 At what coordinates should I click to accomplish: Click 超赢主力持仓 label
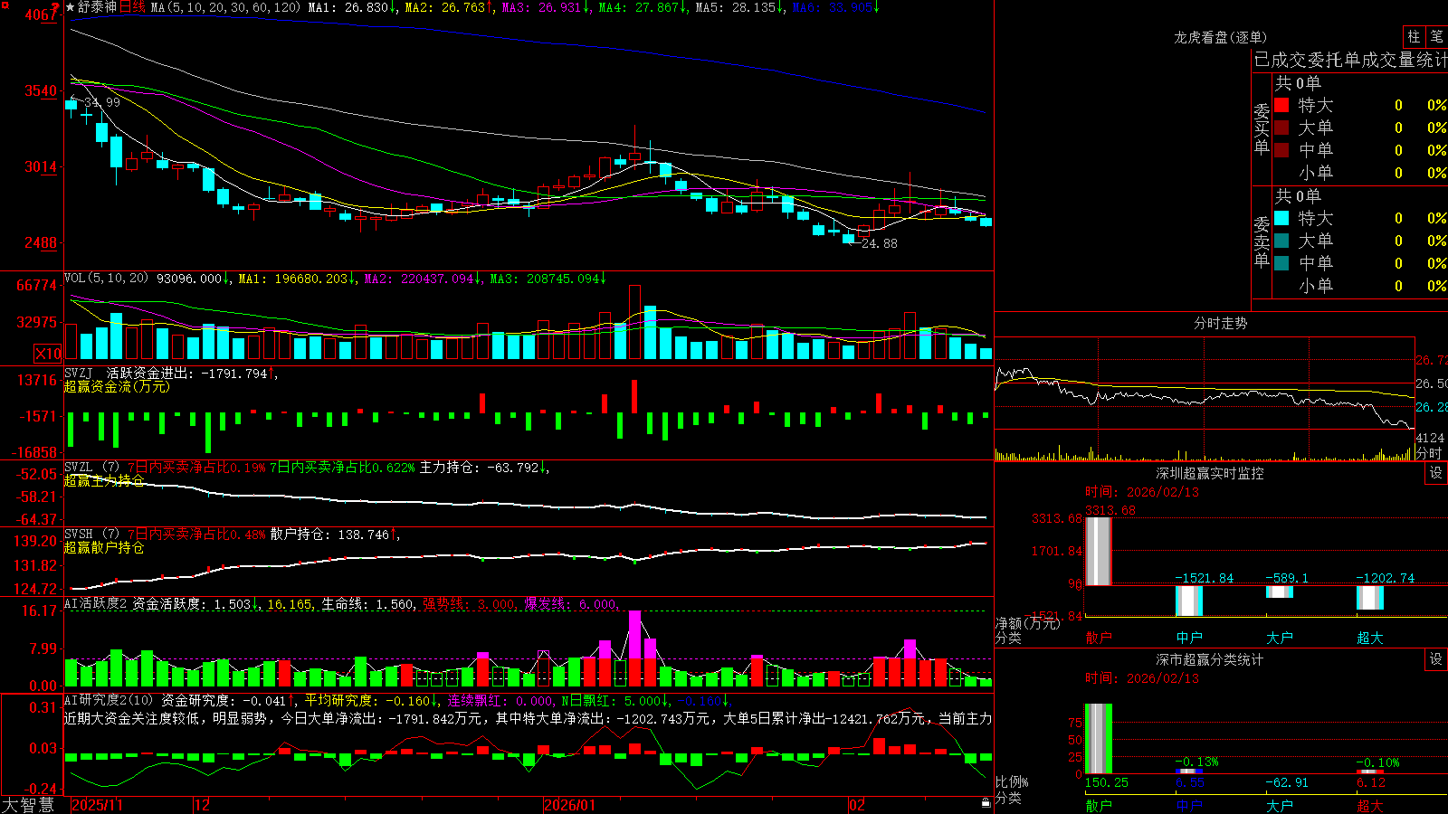coord(104,480)
